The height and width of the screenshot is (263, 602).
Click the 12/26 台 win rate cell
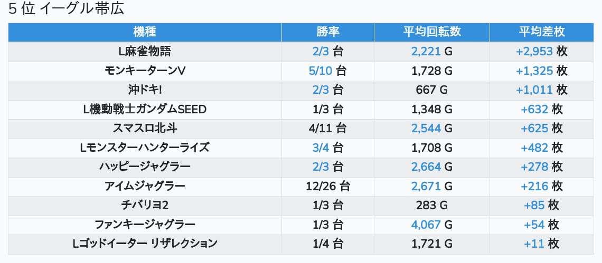(328, 187)
